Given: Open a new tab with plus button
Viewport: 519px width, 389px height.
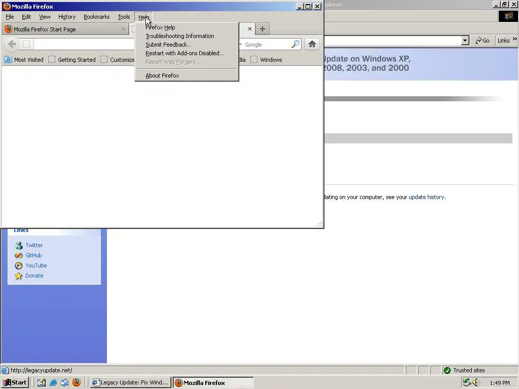Looking at the screenshot, I should tap(263, 29).
